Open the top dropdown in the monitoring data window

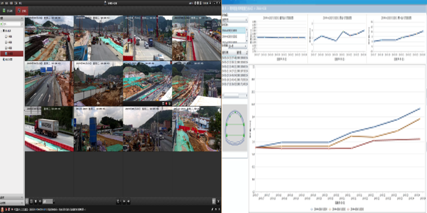[235, 20]
